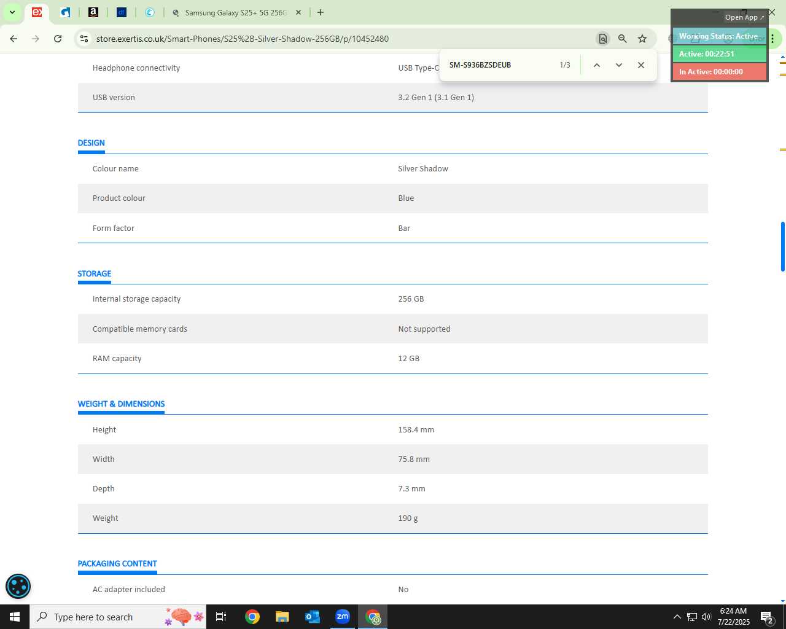
Task: Open Chrome three-dot menu
Action: tap(772, 39)
